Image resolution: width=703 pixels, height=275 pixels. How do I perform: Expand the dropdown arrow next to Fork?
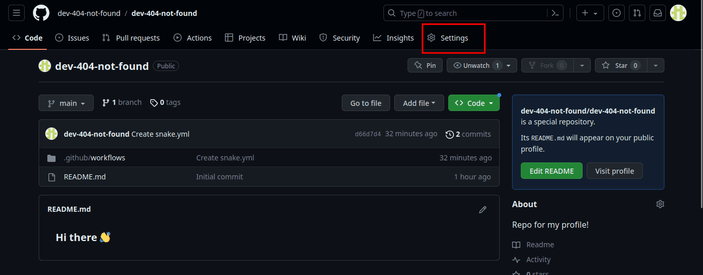(582, 65)
